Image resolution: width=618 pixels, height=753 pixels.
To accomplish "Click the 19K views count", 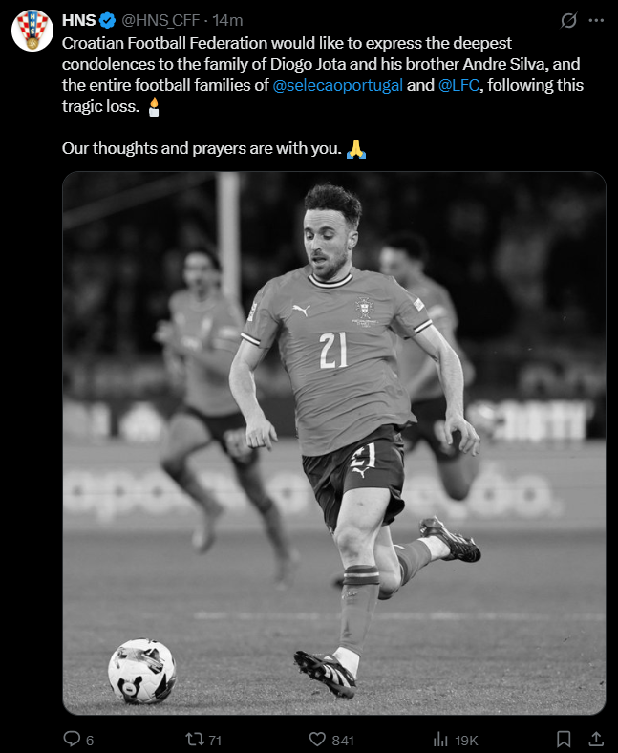I will pyautogui.click(x=466, y=740).
